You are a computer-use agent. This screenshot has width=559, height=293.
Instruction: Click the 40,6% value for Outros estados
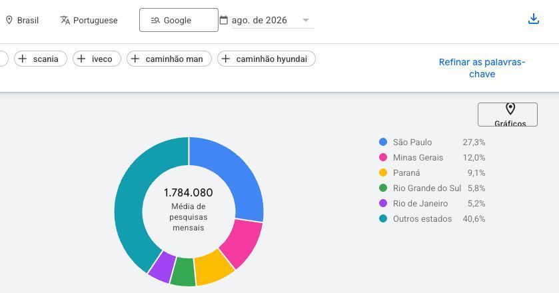coord(474,219)
